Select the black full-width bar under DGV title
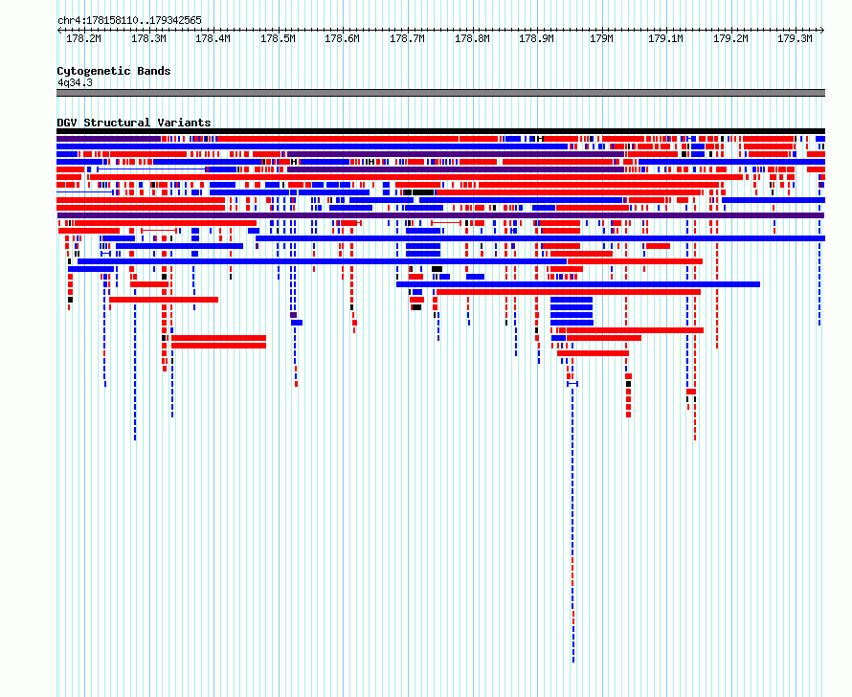Image resolution: width=852 pixels, height=697 pixels. 440,131
